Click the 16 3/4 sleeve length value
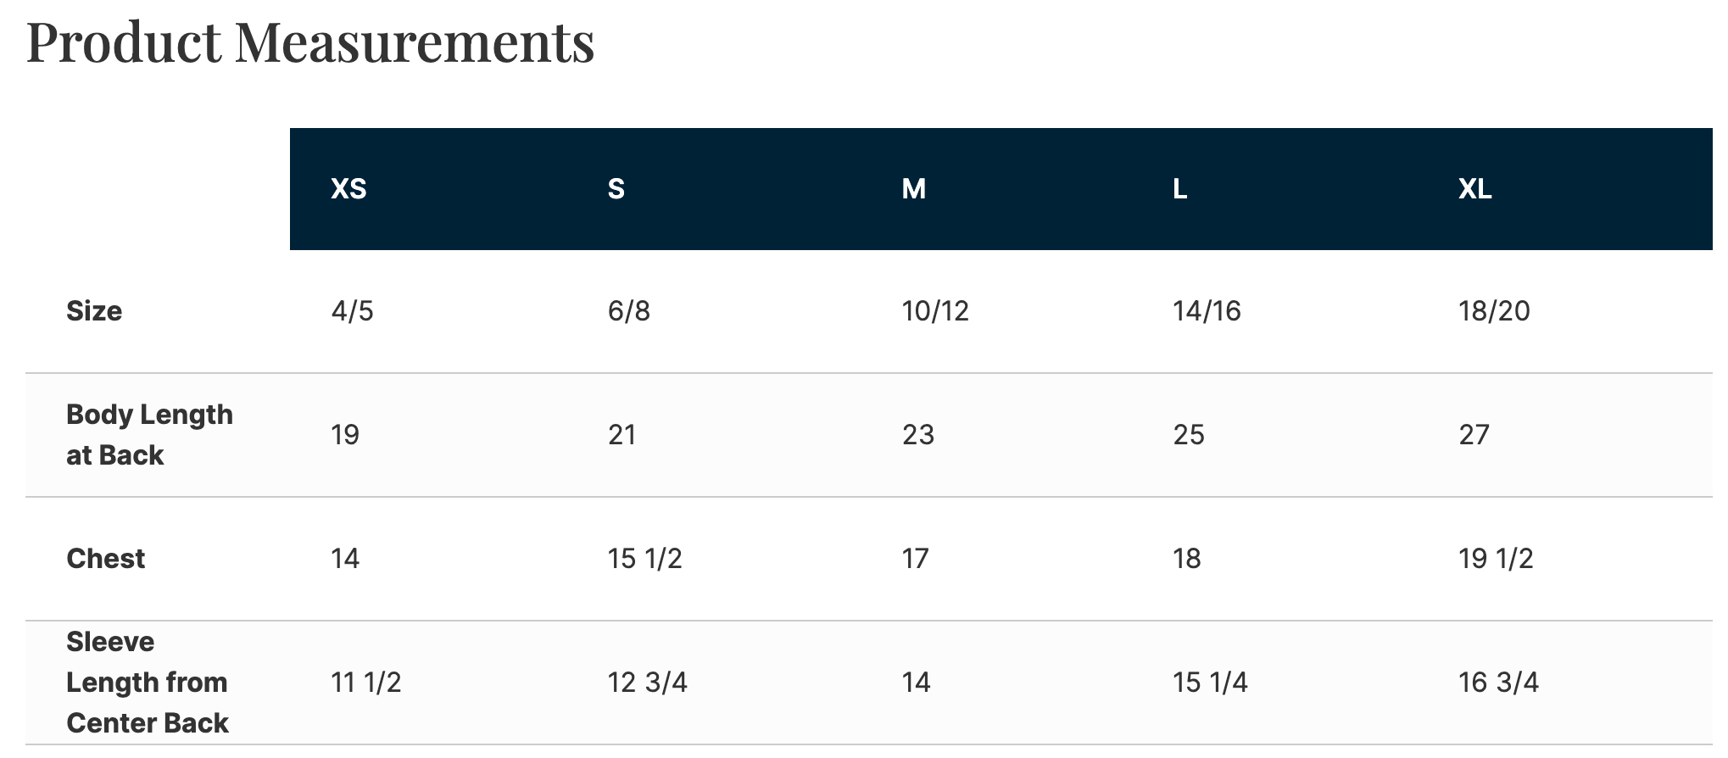 coord(1498,683)
